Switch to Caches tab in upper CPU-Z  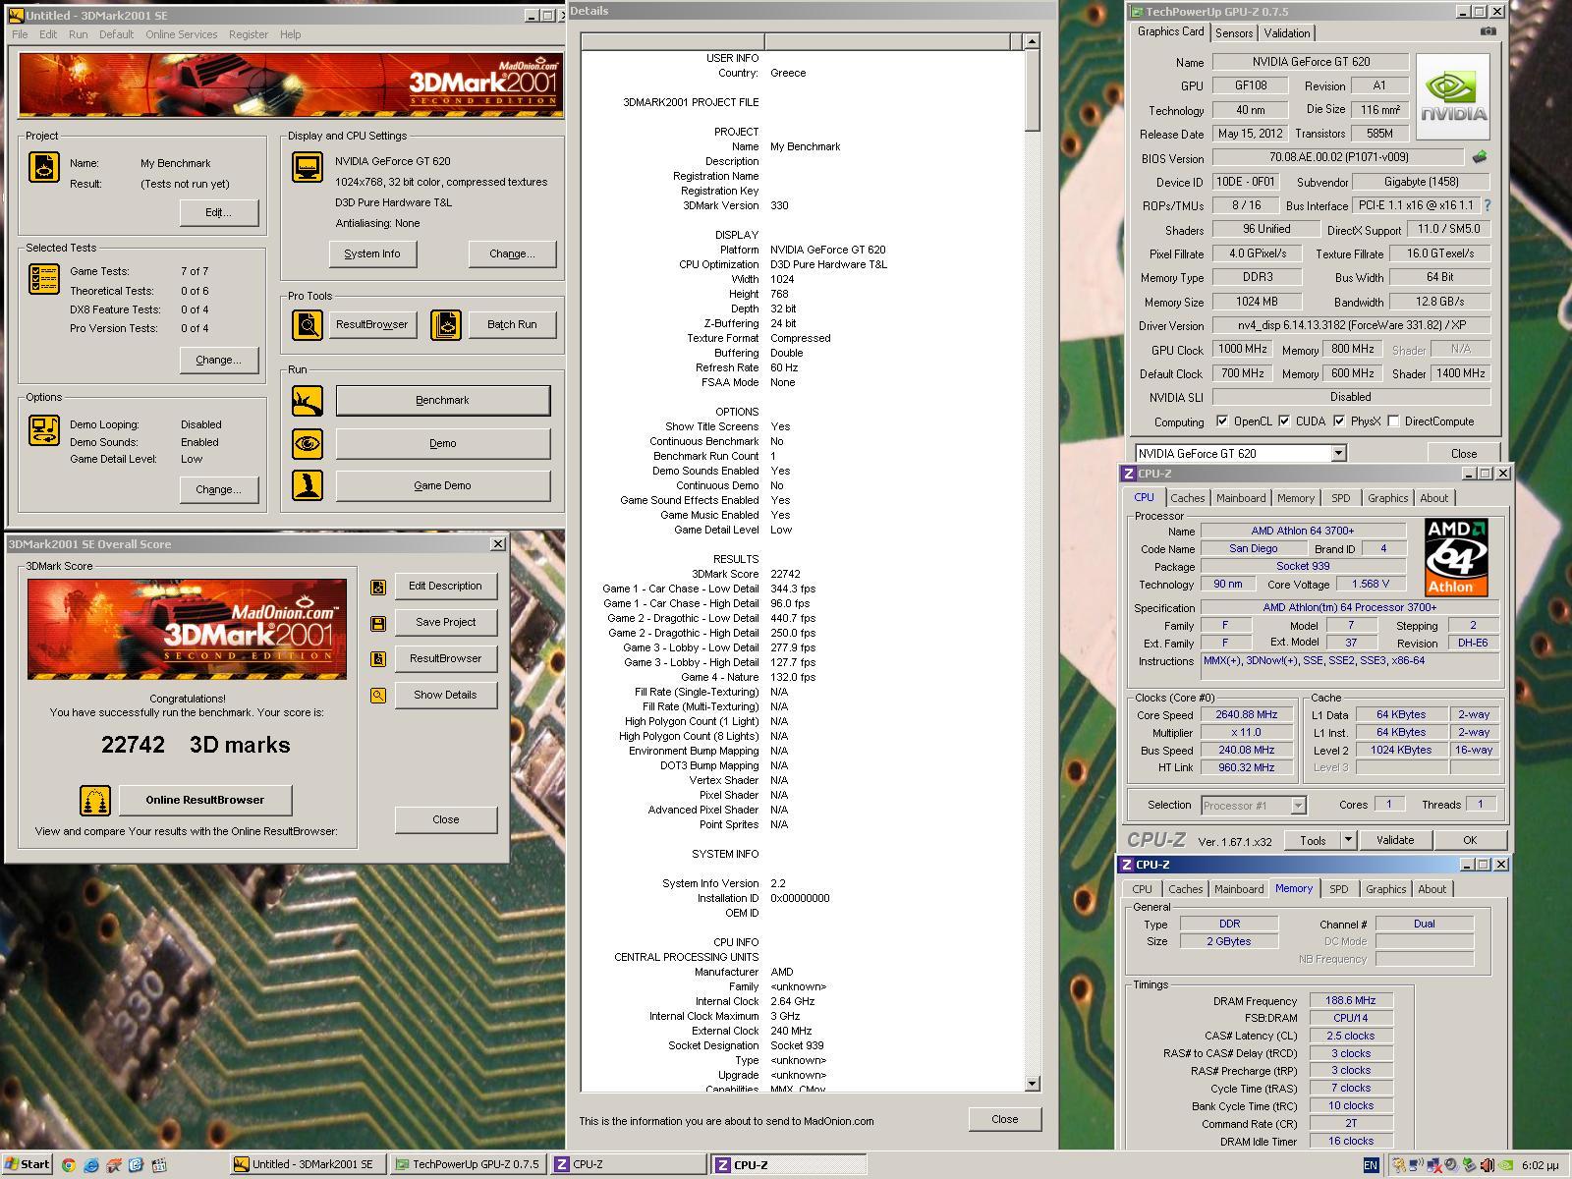coord(1187,498)
